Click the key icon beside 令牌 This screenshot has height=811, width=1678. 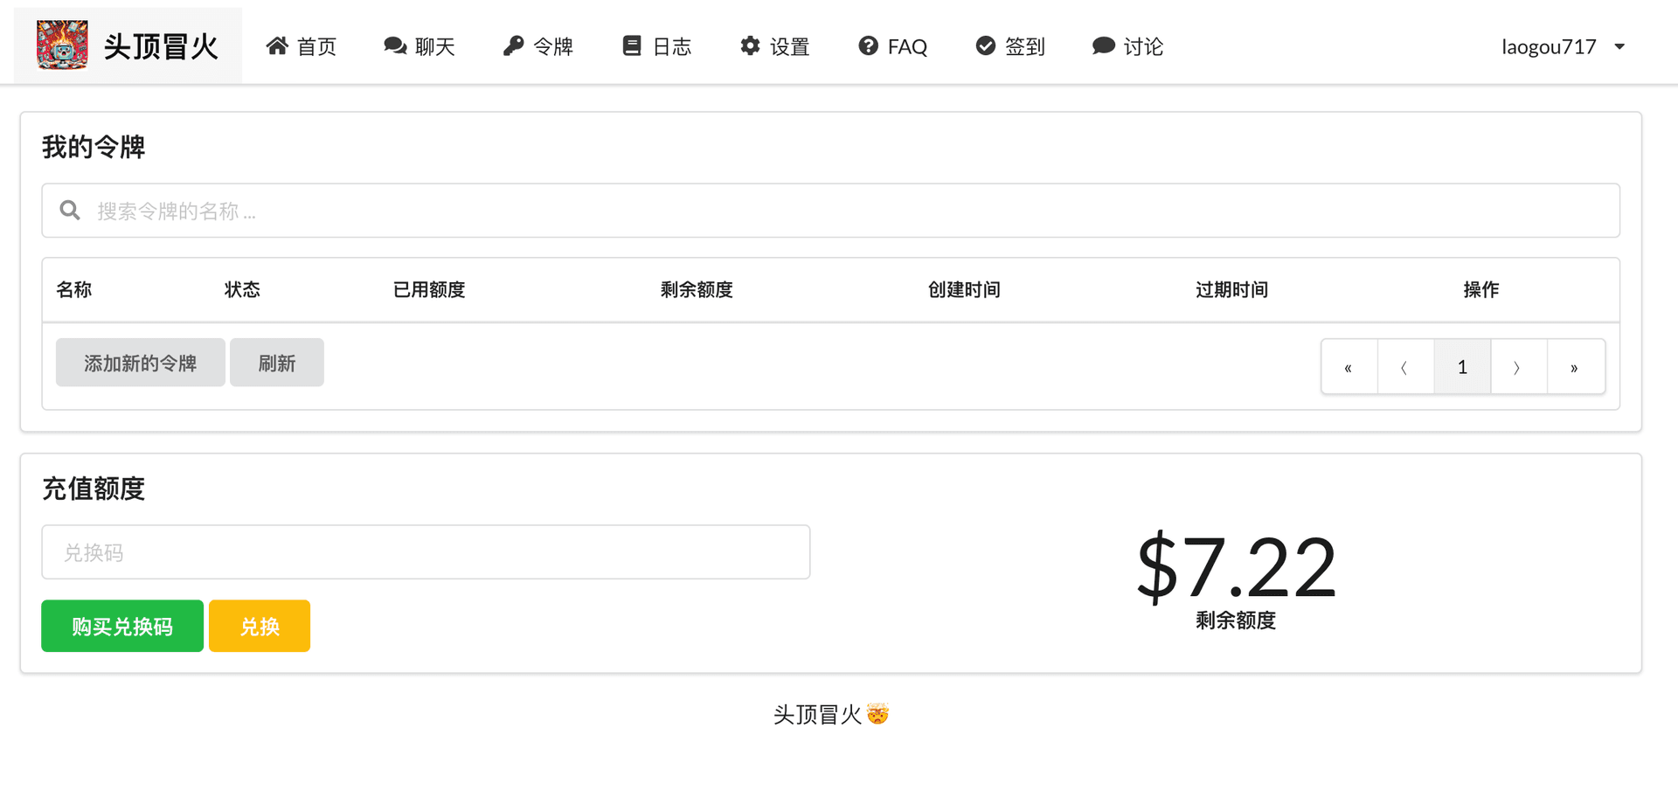click(x=513, y=45)
